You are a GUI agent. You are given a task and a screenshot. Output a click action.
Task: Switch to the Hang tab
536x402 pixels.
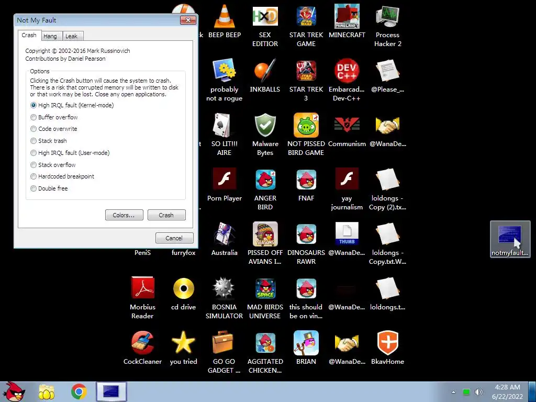(x=50, y=36)
